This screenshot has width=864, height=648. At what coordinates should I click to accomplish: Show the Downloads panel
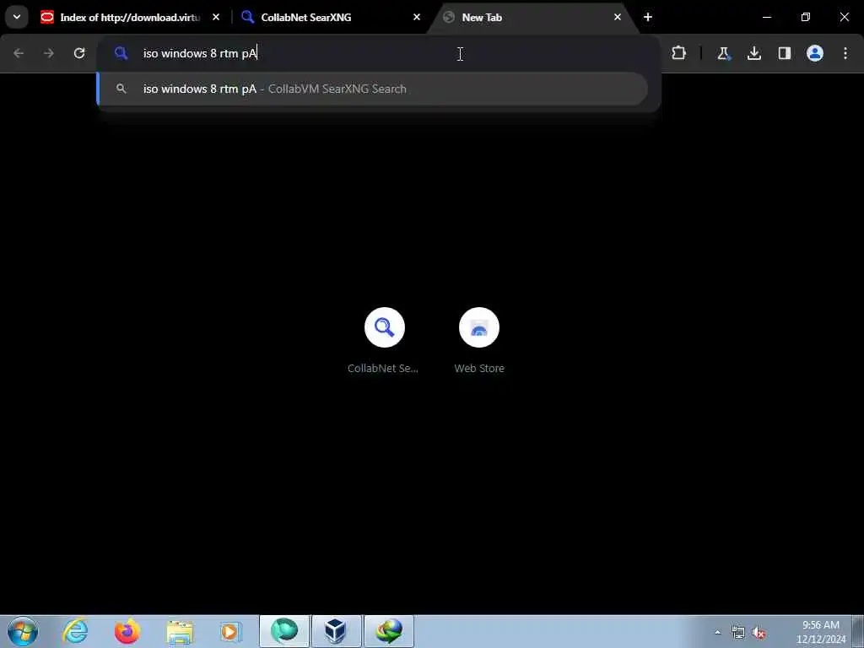(753, 53)
